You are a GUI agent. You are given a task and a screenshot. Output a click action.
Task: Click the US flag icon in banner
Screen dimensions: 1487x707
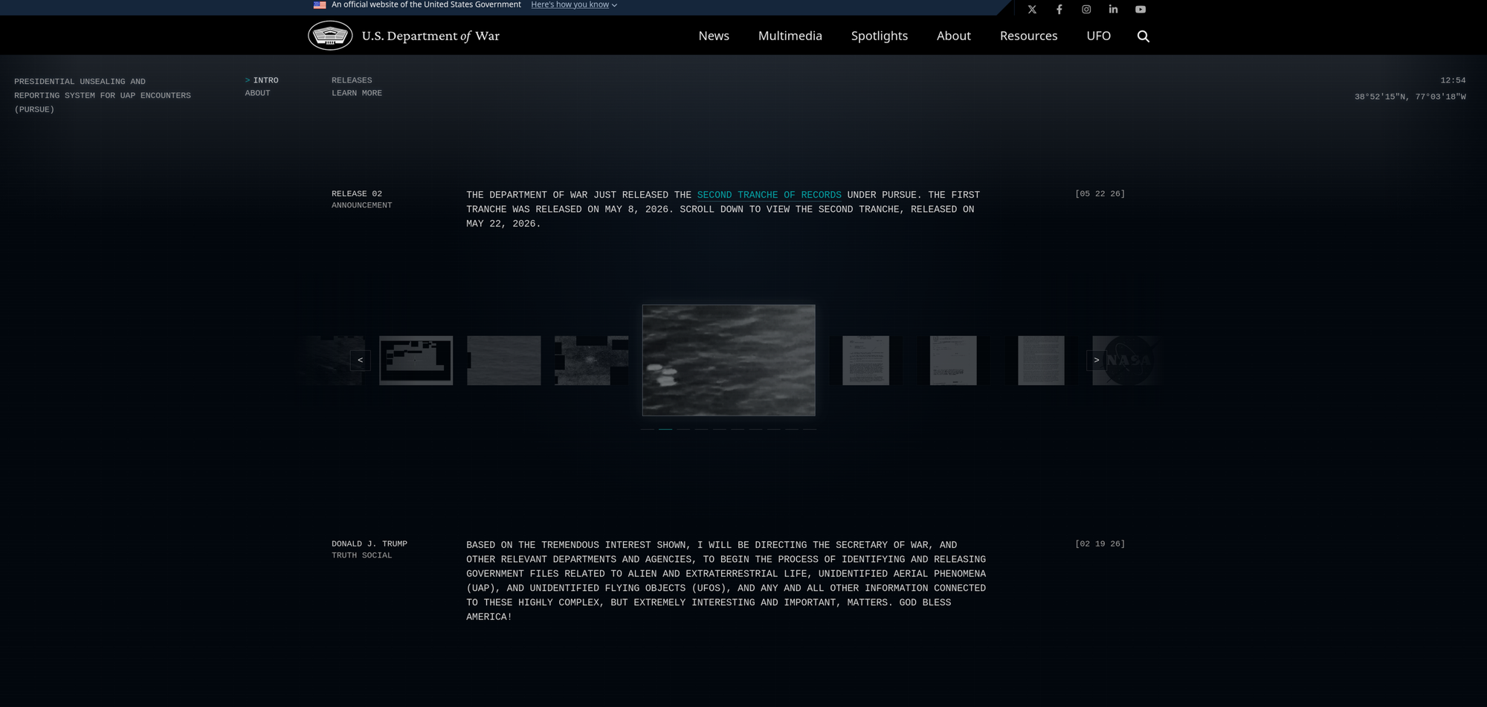pos(320,4)
